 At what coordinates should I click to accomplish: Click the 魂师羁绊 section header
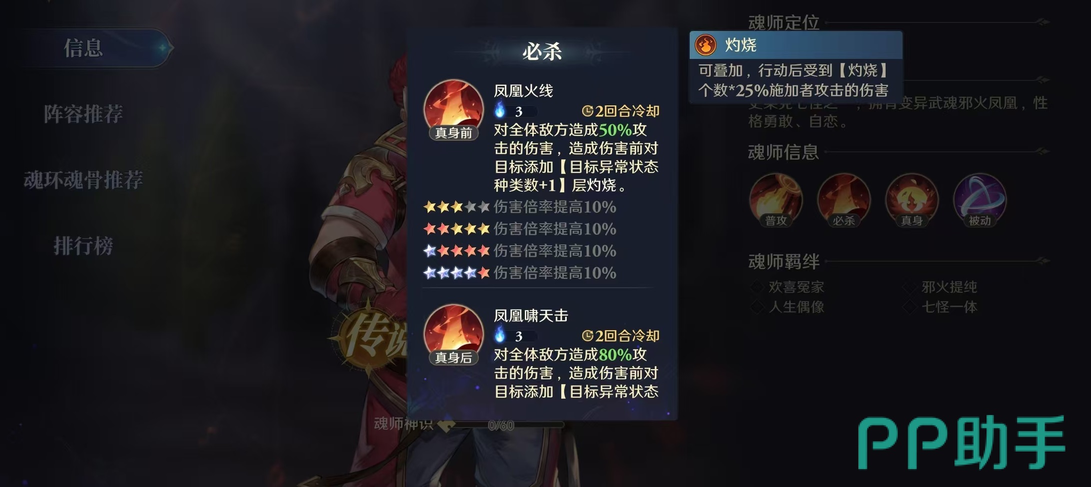point(784,261)
